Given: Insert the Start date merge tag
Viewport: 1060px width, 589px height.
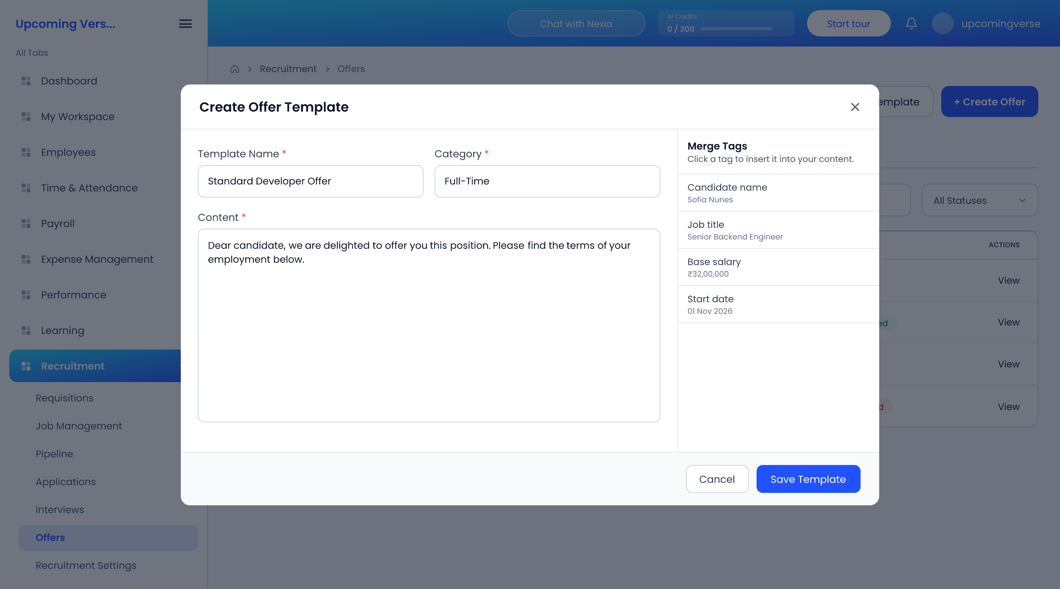Looking at the screenshot, I should pos(779,305).
